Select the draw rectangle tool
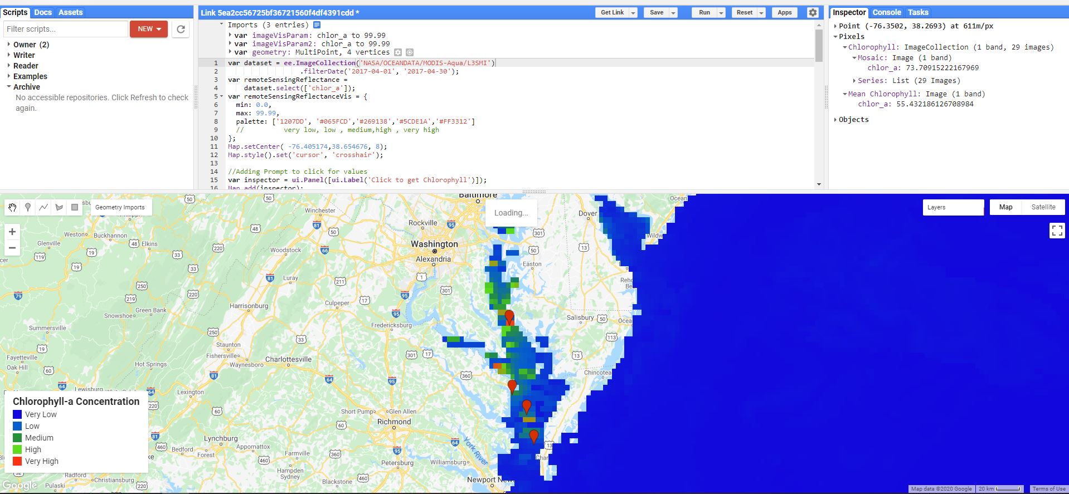1069x494 pixels. click(x=75, y=207)
